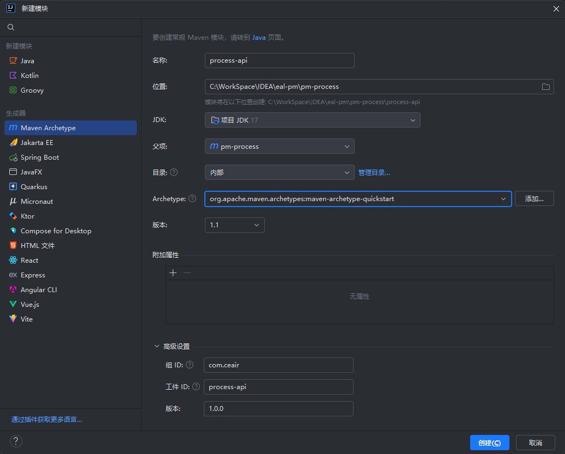
Task: Click the Java cup icon
Action: (x=13, y=60)
